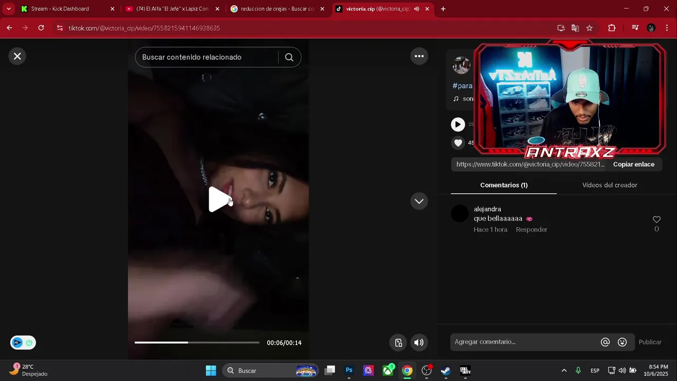The height and width of the screenshot is (381, 677).
Task: Click the comment text "que bellaaaaaa"
Action: (x=498, y=219)
